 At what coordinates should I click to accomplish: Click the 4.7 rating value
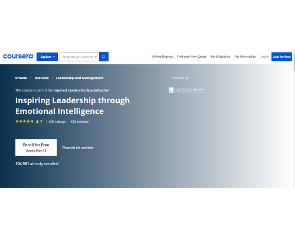pyautogui.click(x=39, y=122)
